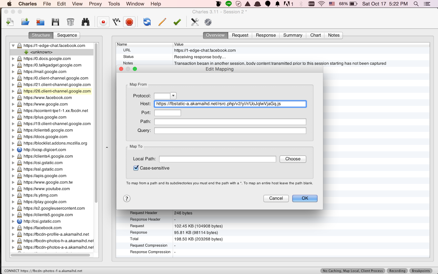Repeat the selected request with the blue arrows icon
438x274 pixels.
tap(147, 22)
